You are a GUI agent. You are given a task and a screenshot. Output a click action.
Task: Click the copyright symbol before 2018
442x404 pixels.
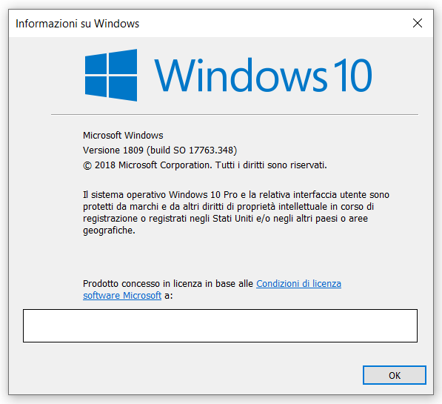[x=87, y=165]
